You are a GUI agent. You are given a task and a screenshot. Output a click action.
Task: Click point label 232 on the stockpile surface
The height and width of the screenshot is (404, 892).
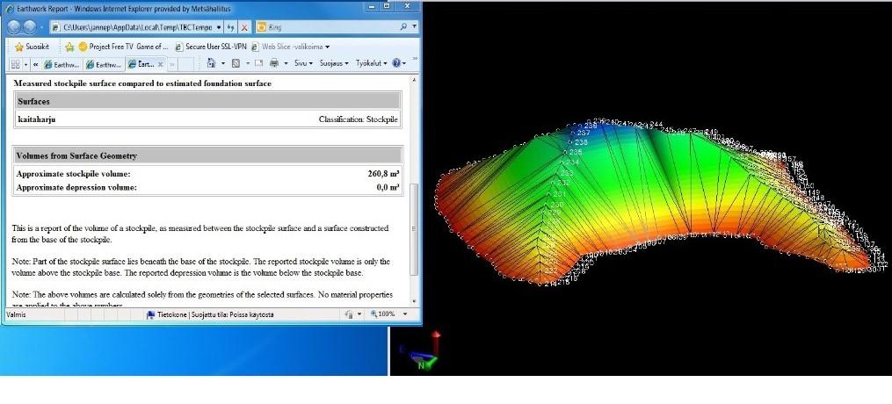[563, 183]
